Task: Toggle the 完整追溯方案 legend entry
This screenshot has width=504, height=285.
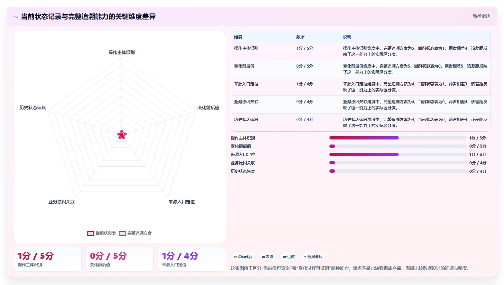Action: click(135, 233)
